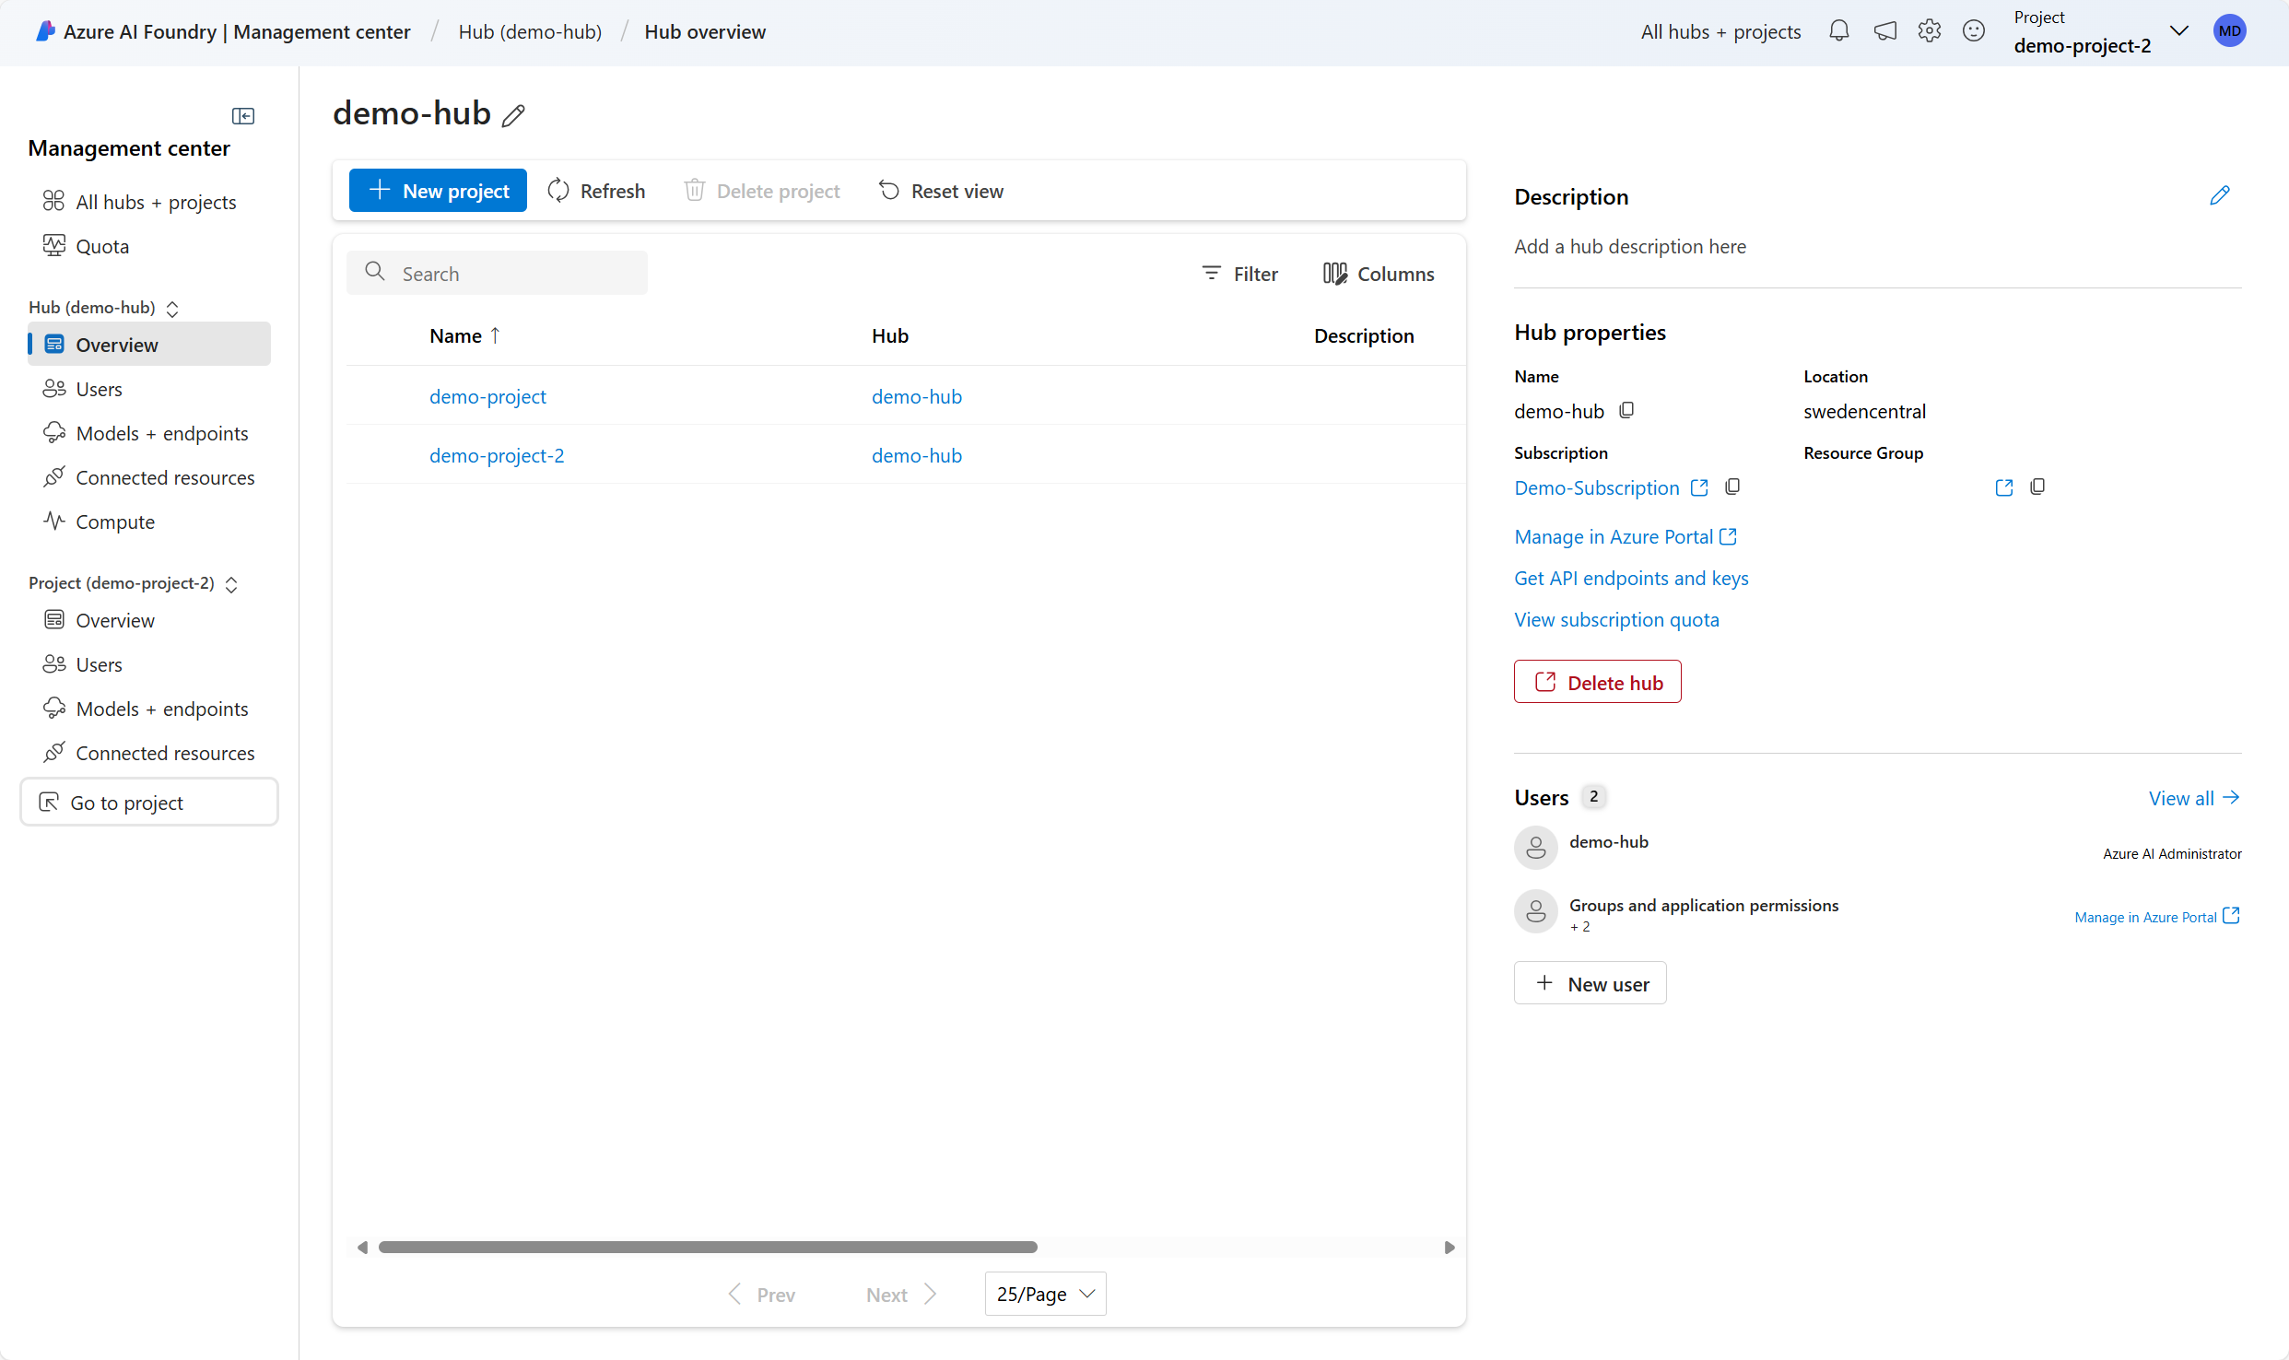This screenshot has height=1360, width=2289.
Task: Open demo-hub link in demo-project-2 row
Action: click(x=917, y=455)
